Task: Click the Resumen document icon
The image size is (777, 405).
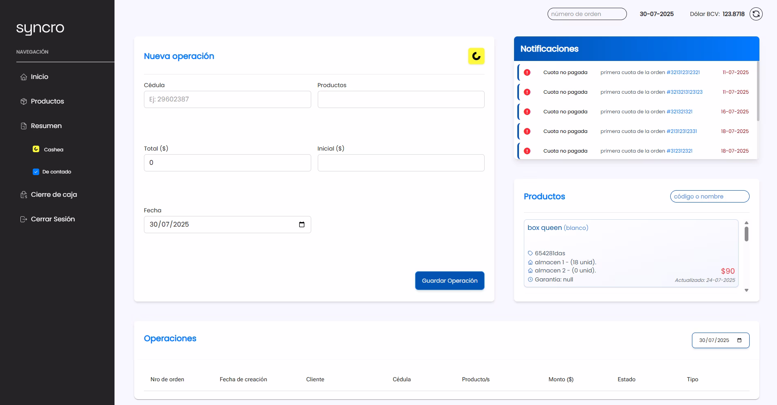Action: coord(24,126)
